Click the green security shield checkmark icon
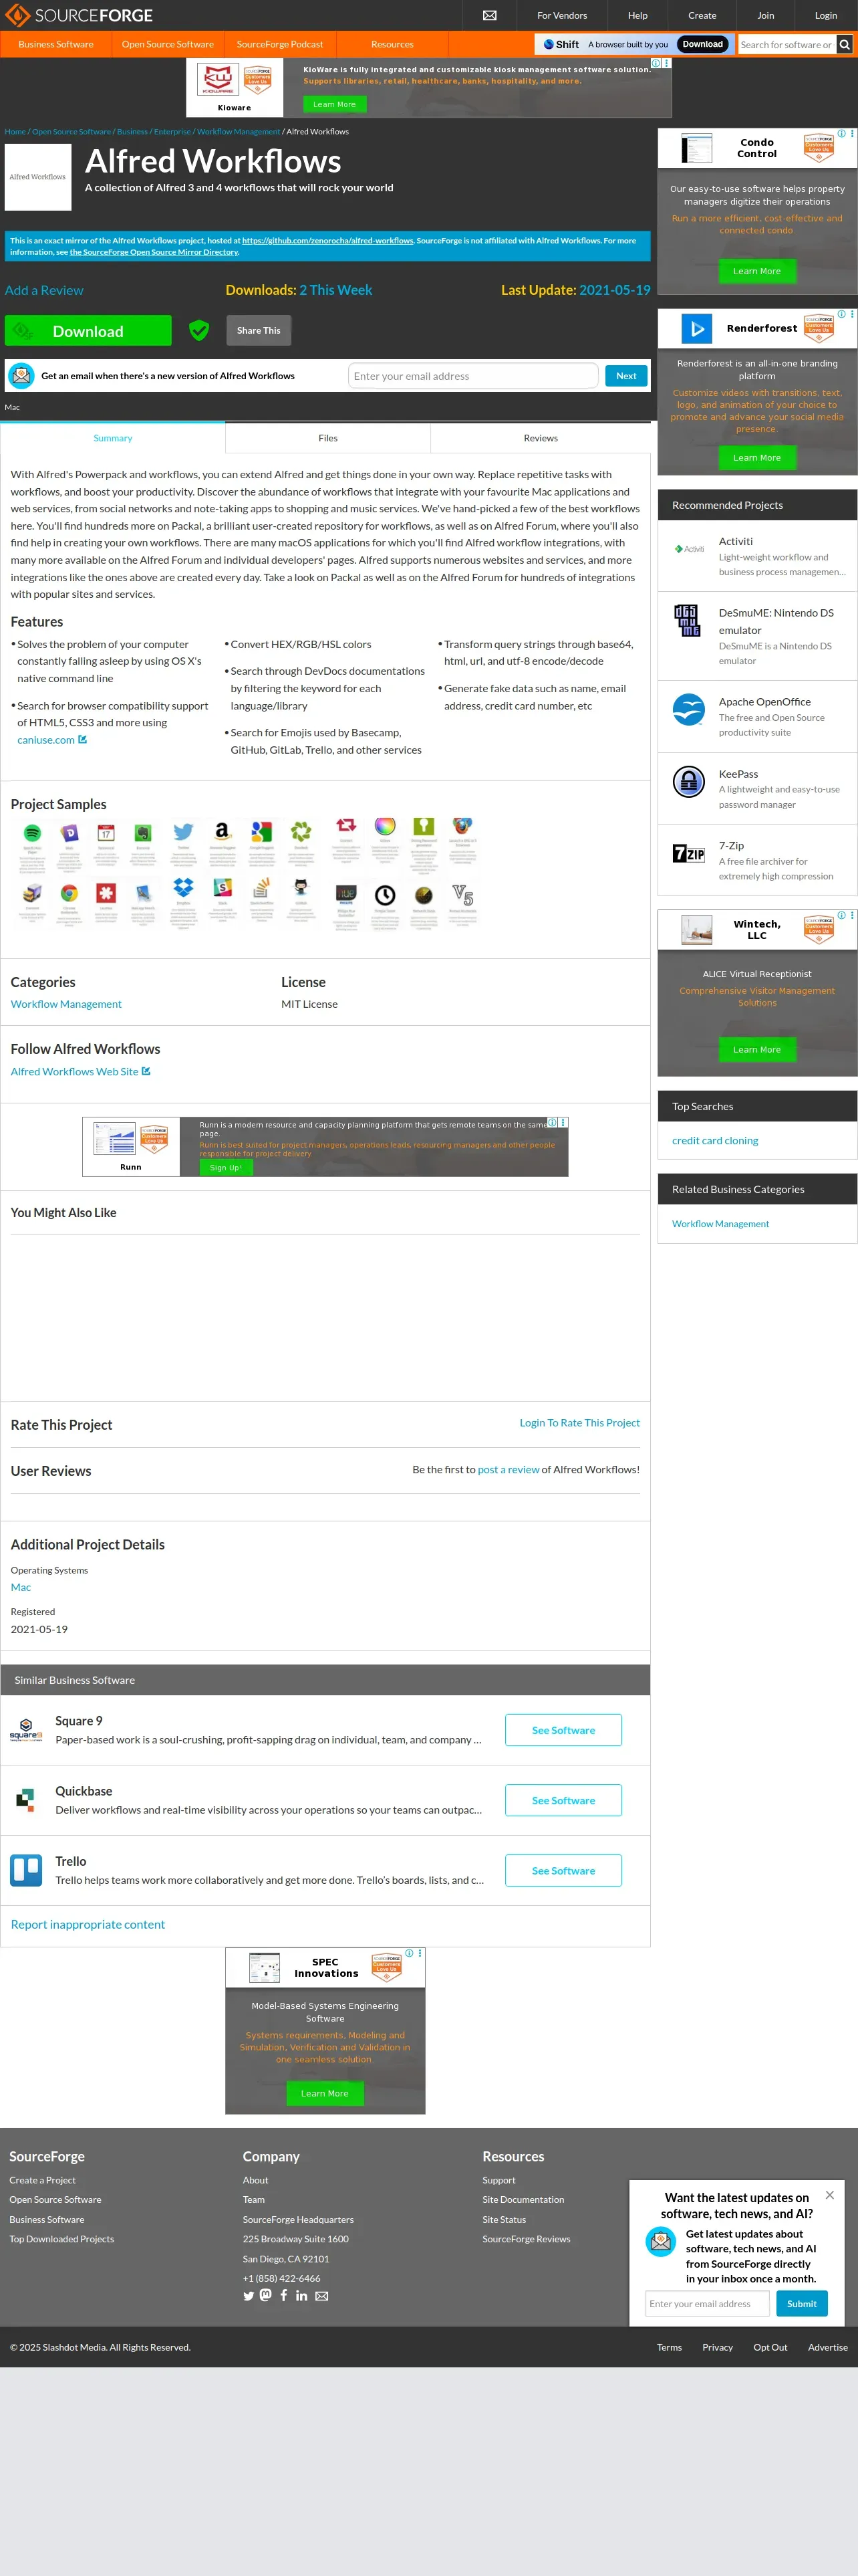The width and height of the screenshot is (858, 2576). 198,330
